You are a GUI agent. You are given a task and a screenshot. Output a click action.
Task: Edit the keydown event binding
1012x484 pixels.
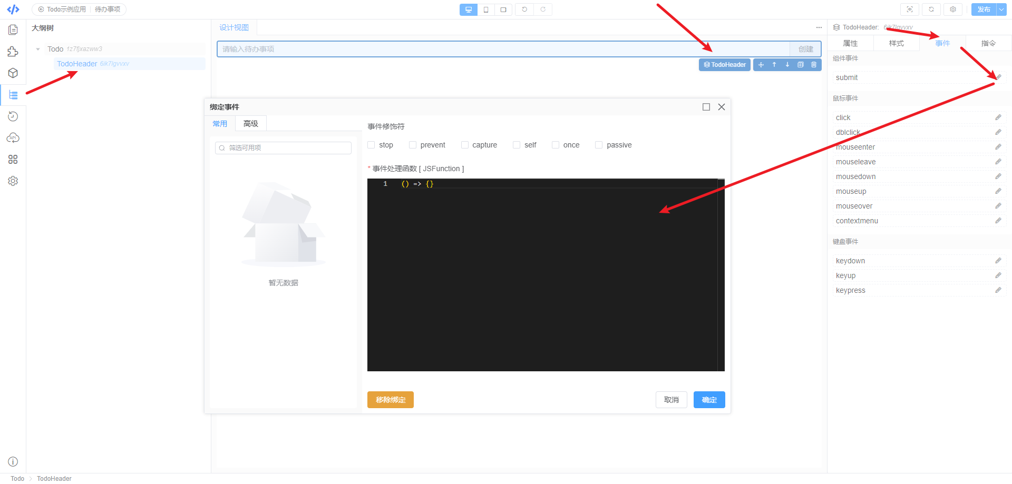(x=998, y=261)
